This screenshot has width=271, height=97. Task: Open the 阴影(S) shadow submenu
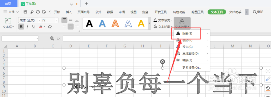[192, 33]
